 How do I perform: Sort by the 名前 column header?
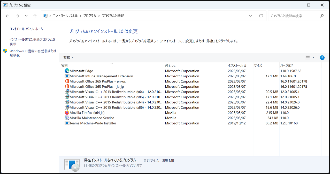pyautogui.click(x=112, y=65)
